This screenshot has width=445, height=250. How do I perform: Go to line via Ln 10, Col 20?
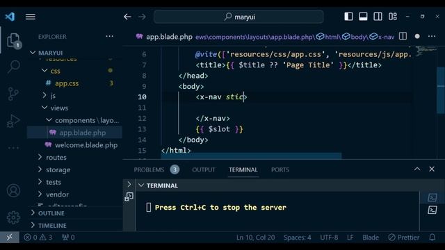click(x=255, y=237)
